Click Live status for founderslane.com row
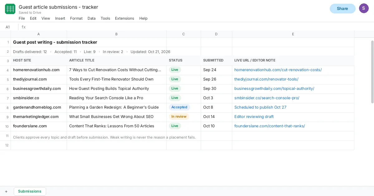The width and height of the screenshot is (374, 196). point(175,126)
